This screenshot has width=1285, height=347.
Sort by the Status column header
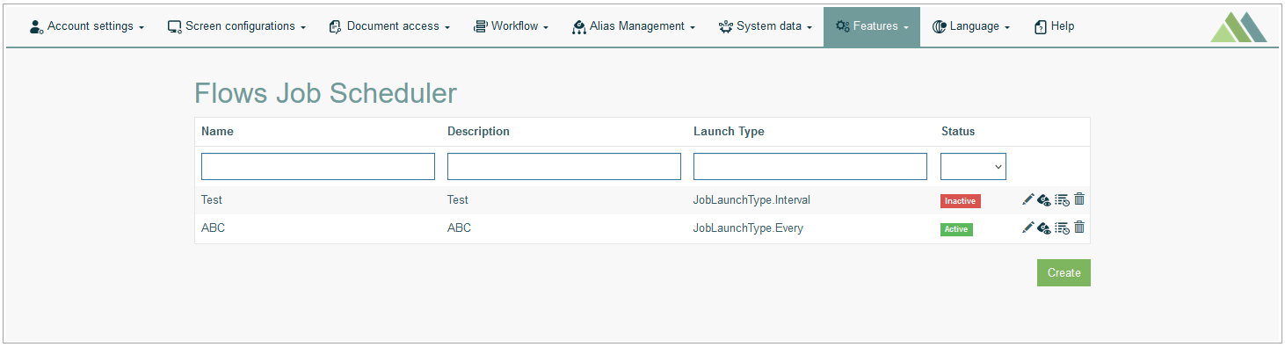click(958, 132)
